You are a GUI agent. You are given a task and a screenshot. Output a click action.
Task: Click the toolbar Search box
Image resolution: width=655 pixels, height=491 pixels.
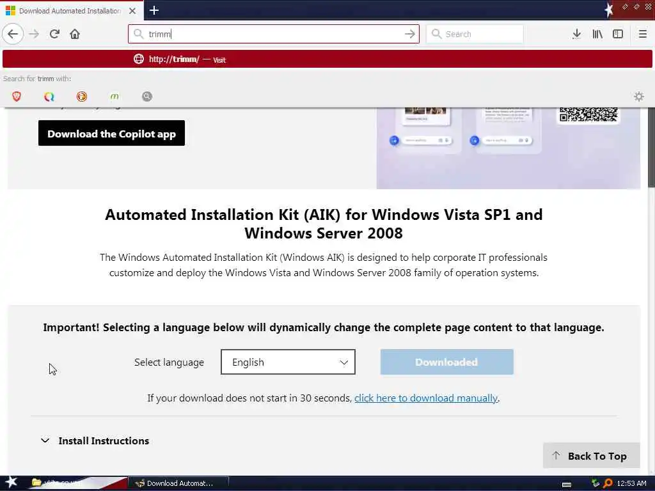[475, 34]
